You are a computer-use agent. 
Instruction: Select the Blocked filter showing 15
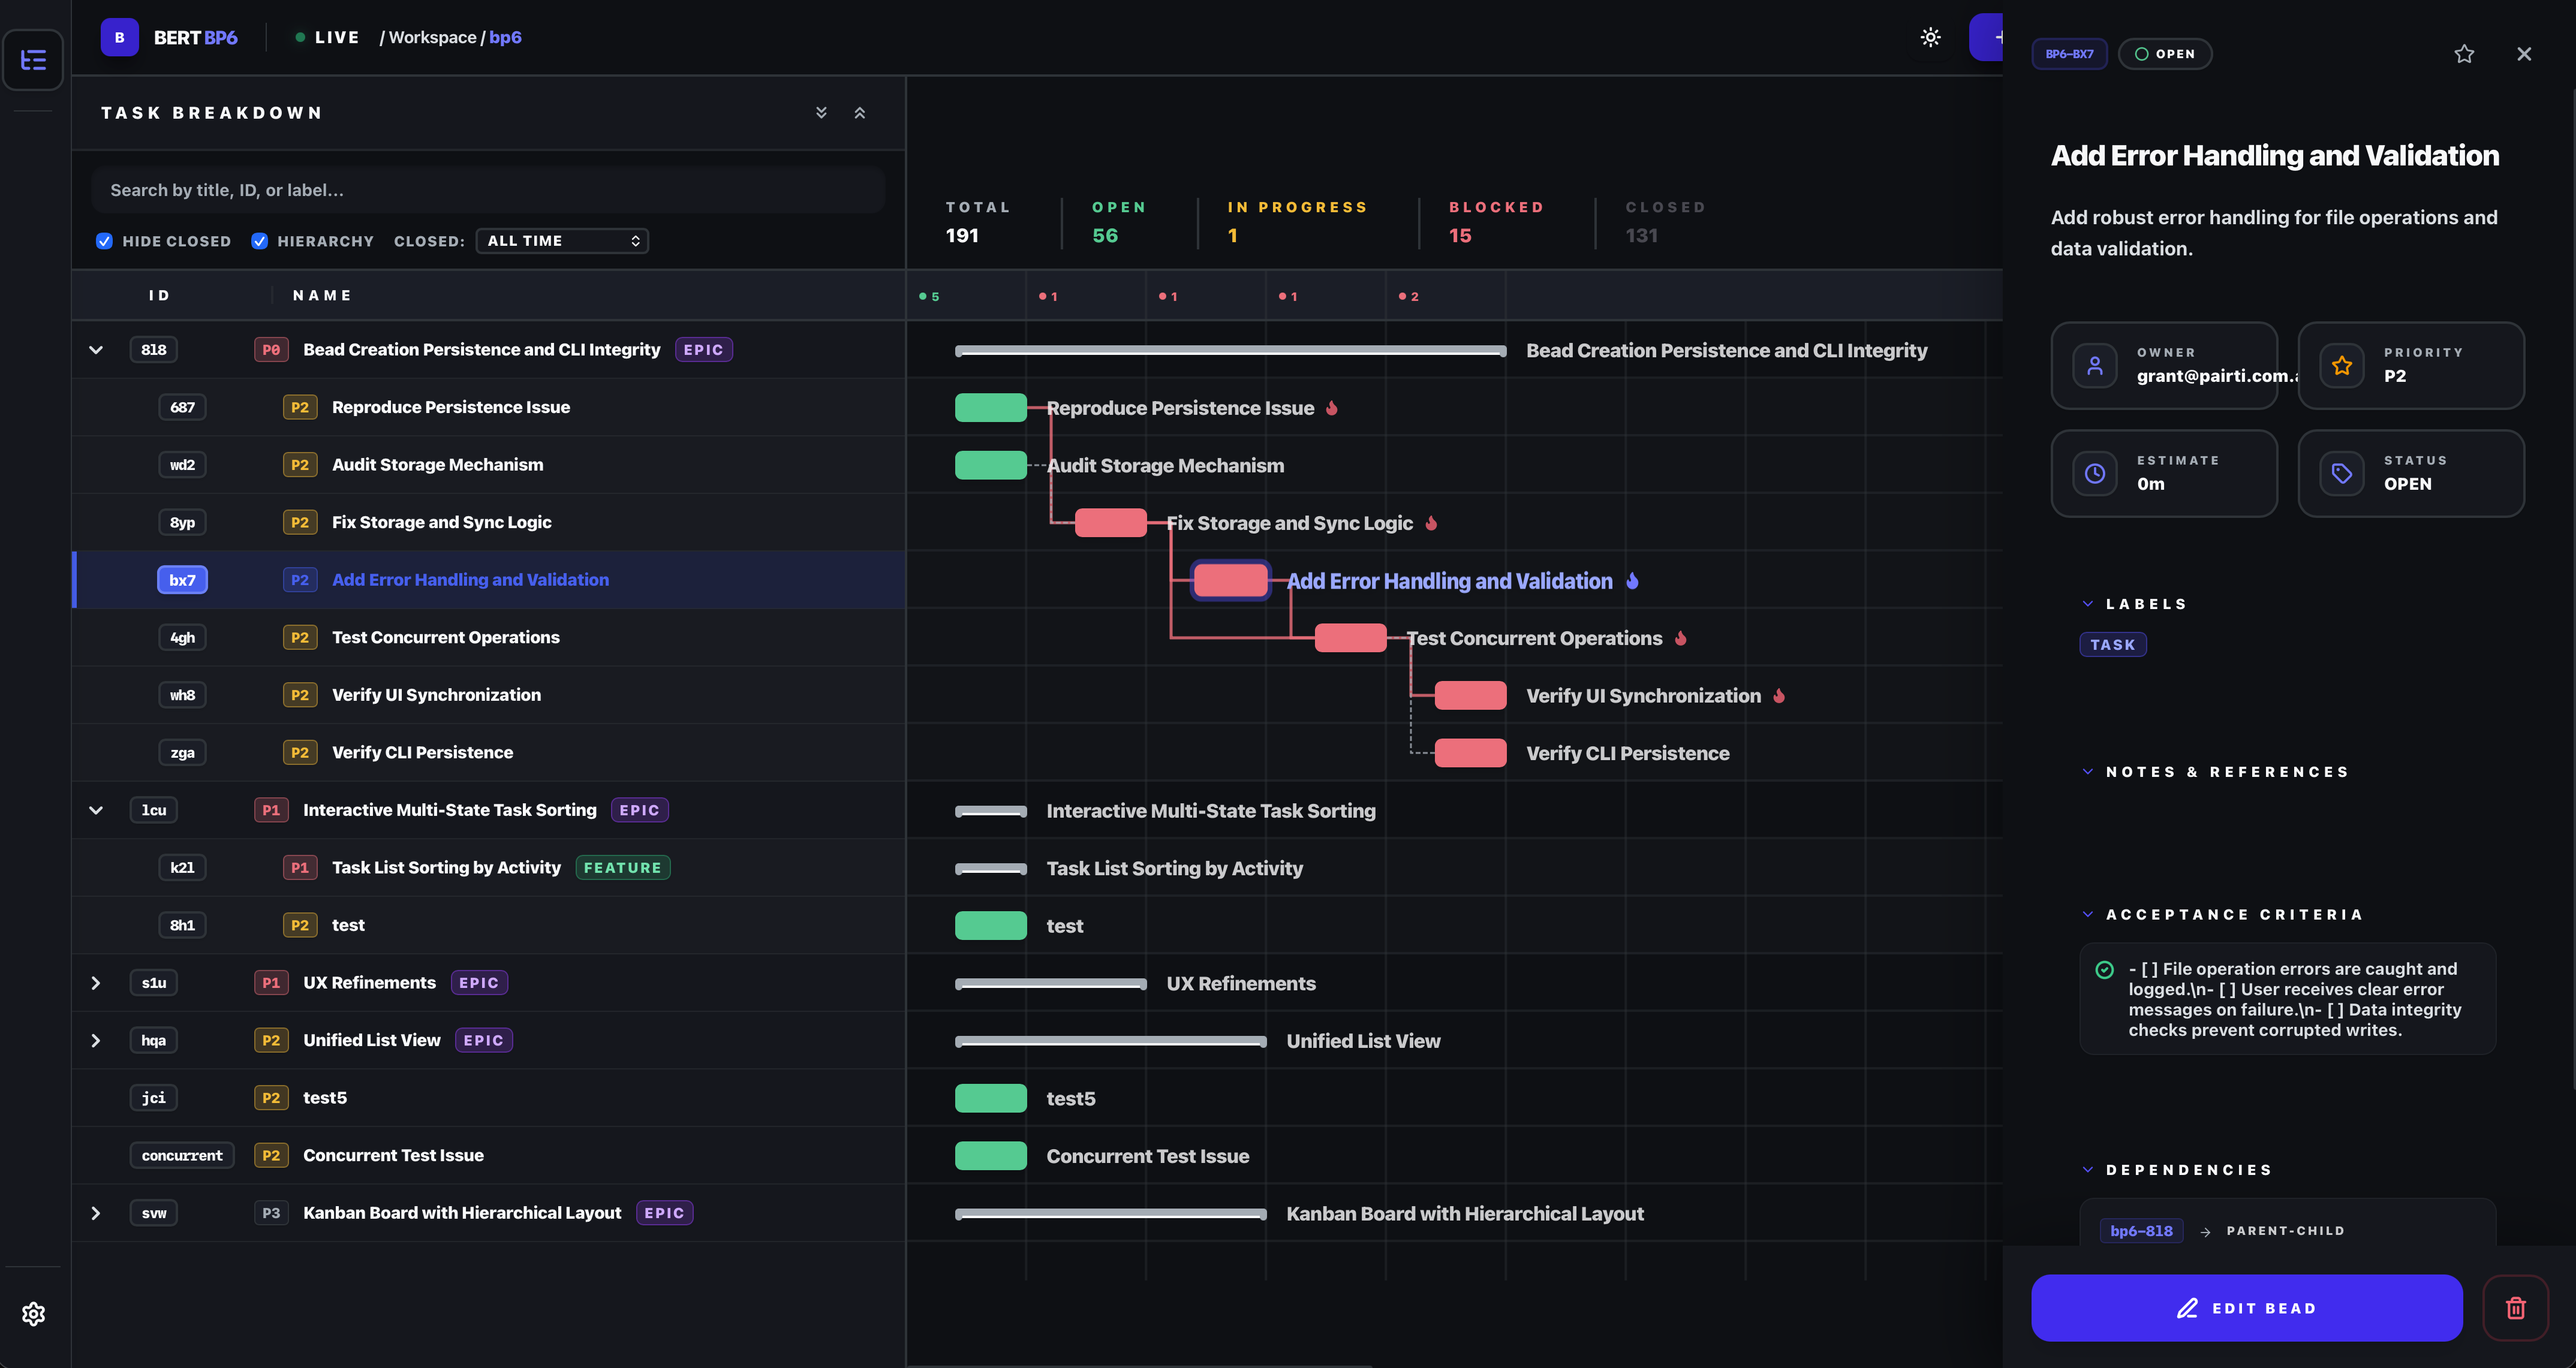(x=1496, y=222)
